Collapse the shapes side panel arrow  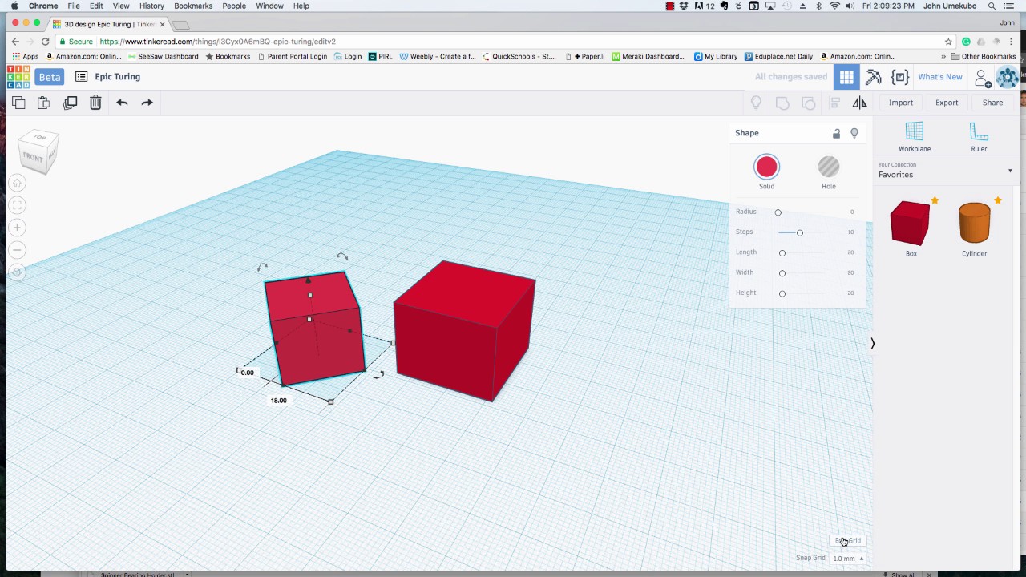coord(872,344)
